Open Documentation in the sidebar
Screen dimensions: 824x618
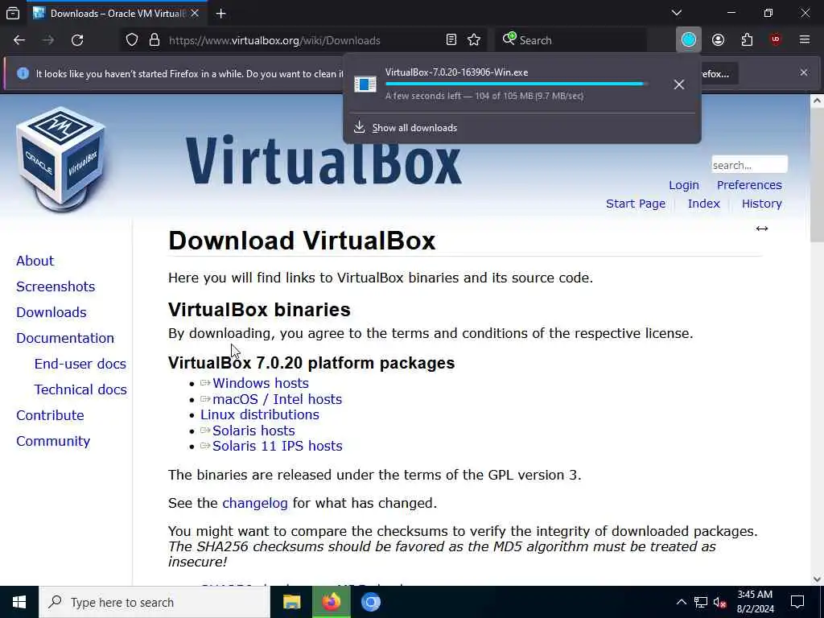(64, 338)
